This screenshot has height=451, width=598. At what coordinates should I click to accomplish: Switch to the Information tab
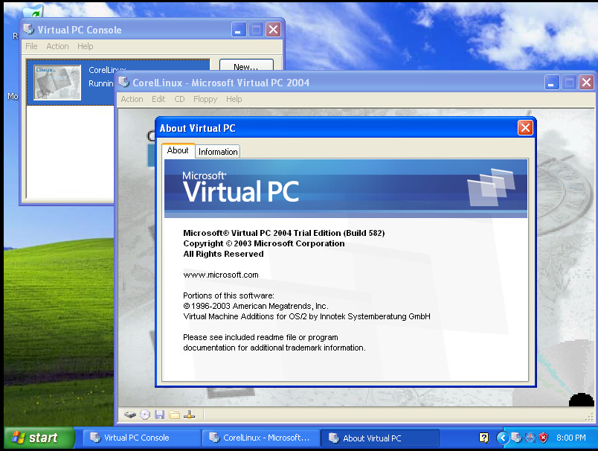pos(218,151)
